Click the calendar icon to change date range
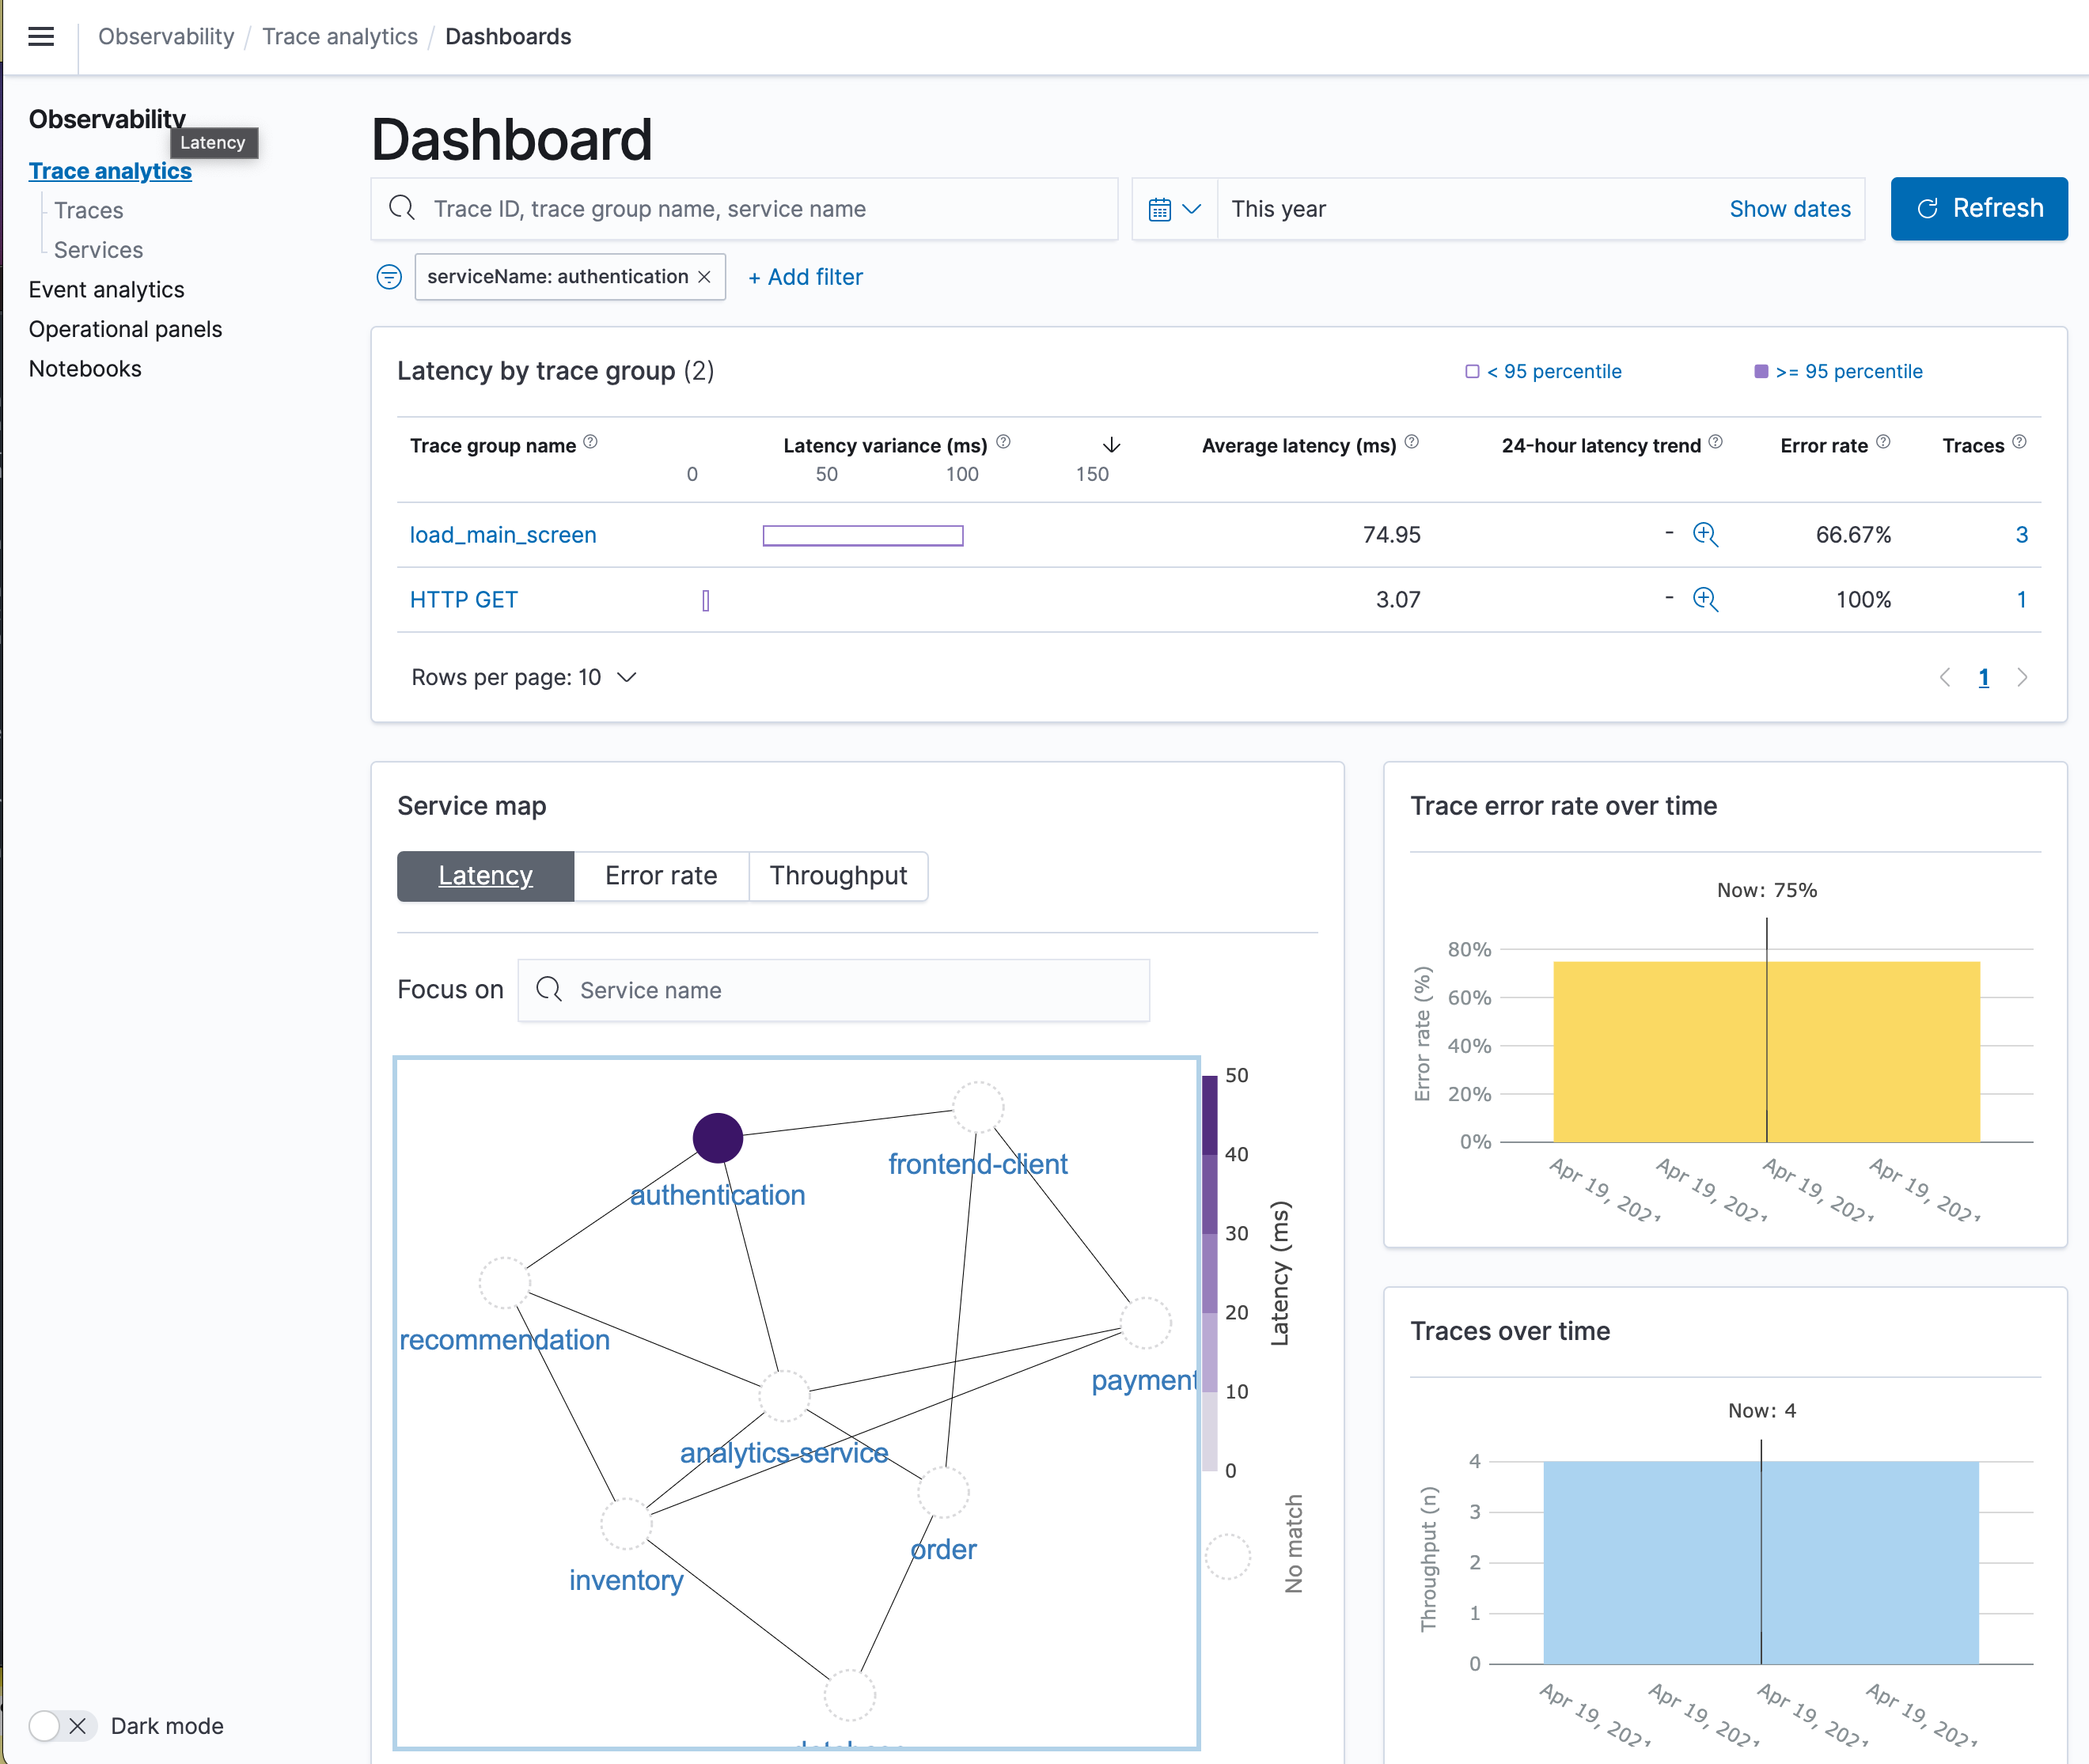 pyautogui.click(x=1159, y=208)
